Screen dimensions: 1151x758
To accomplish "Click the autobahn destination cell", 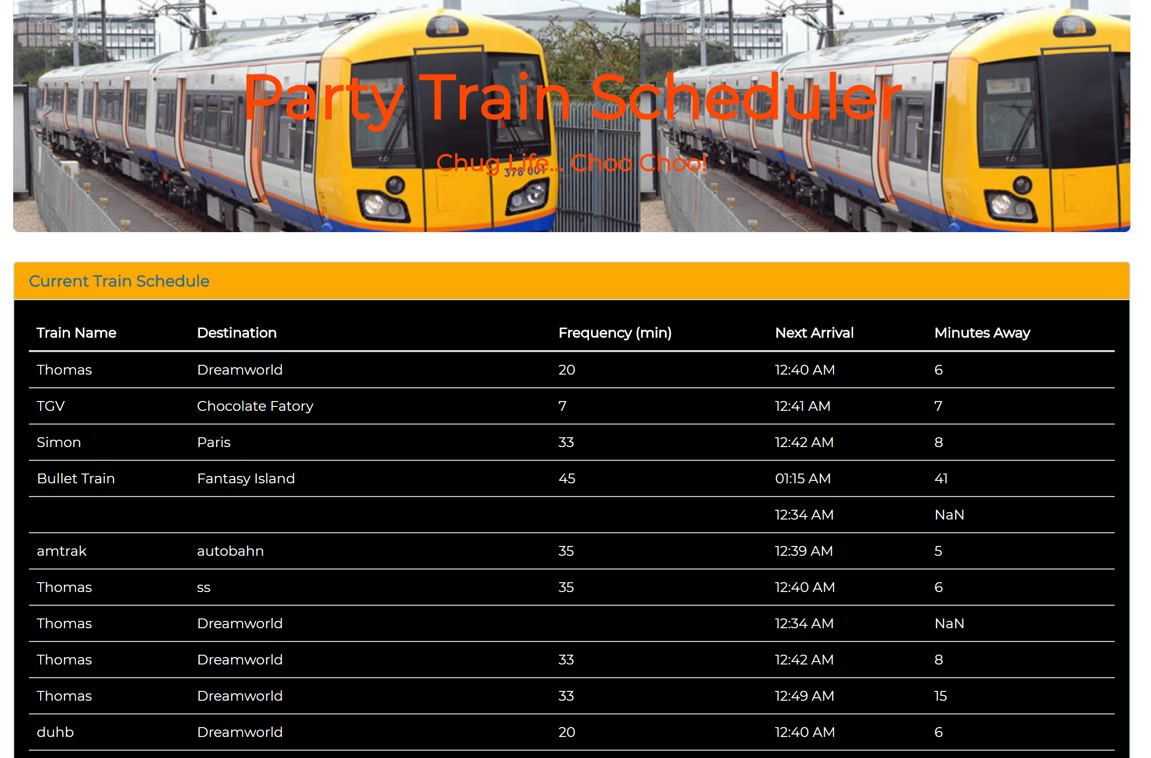I will coord(230,551).
